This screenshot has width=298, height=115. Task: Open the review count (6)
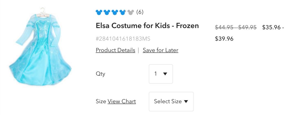[x=140, y=12]
